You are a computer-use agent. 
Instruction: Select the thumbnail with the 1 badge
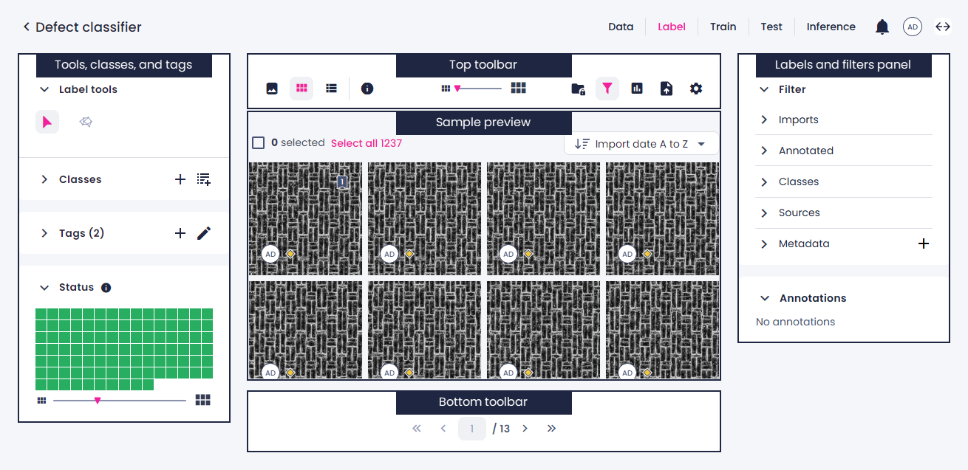pos(305,219)
